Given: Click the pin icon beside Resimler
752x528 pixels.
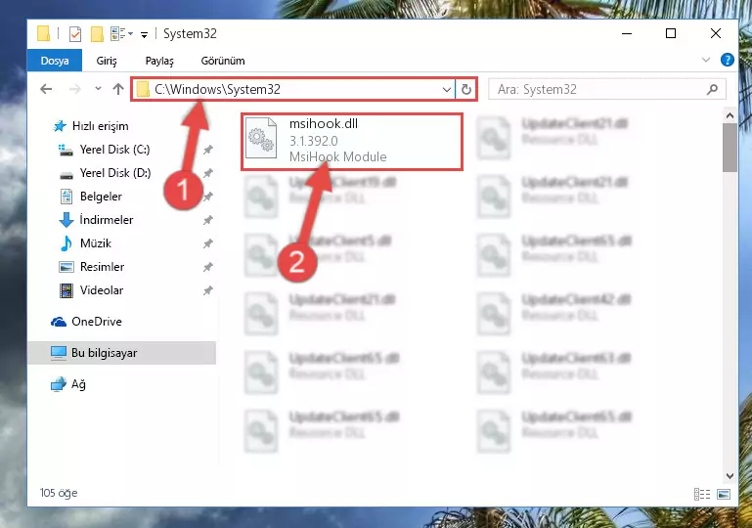Looking at the screenshot, I should pos(207,267).
